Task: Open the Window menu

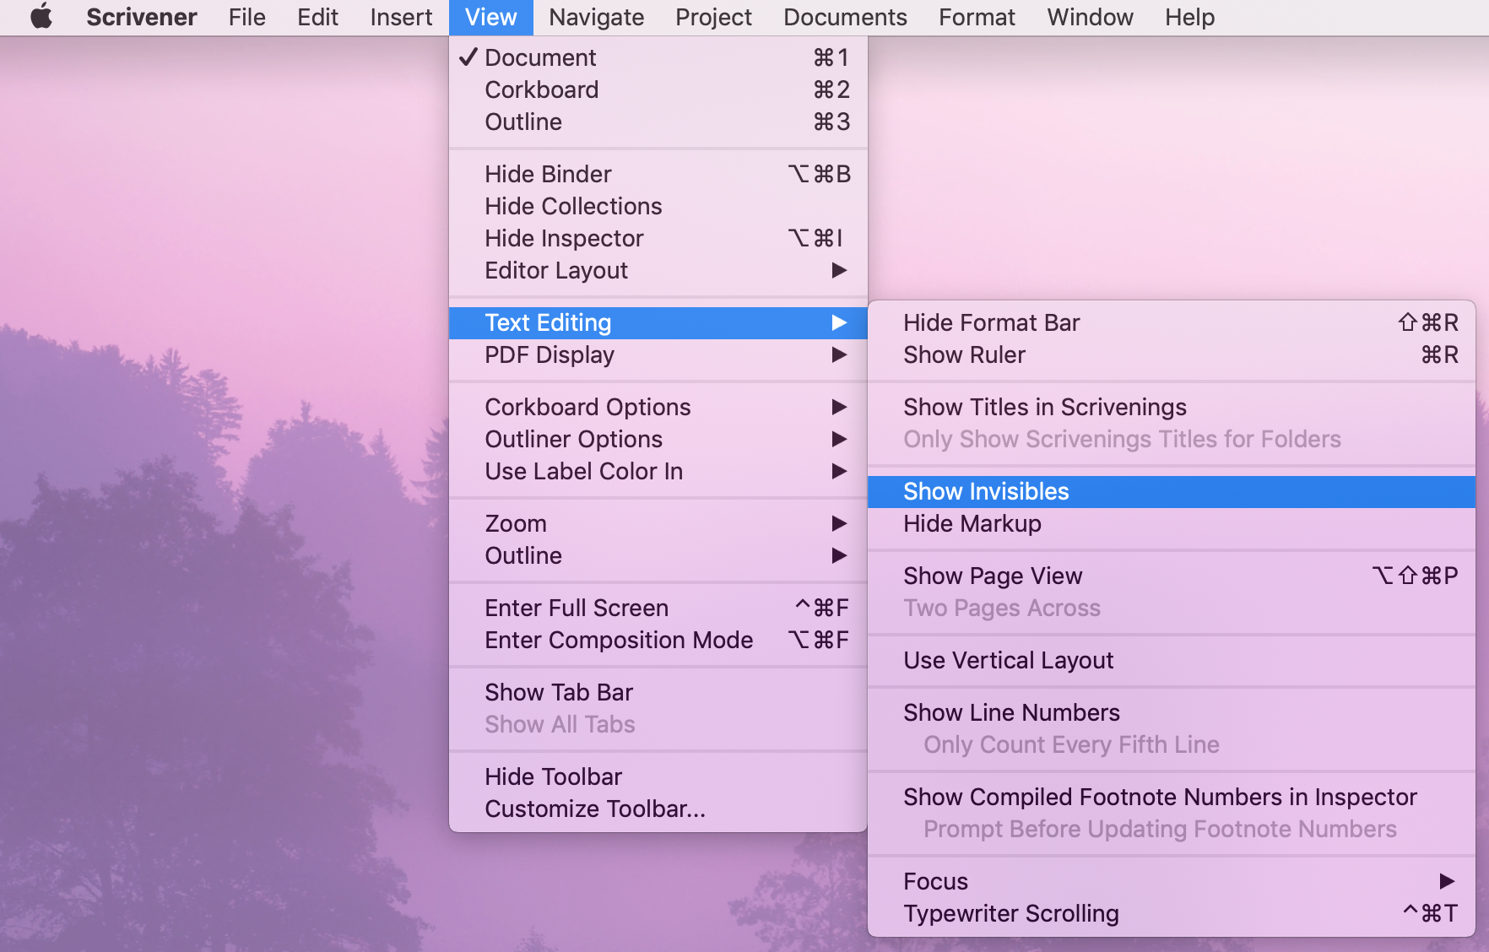Action: 1090,17
